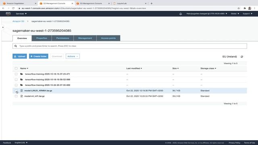Close the JupyterLab browser tab
Viewport: 258px width, 145px height.
[146, 4]
